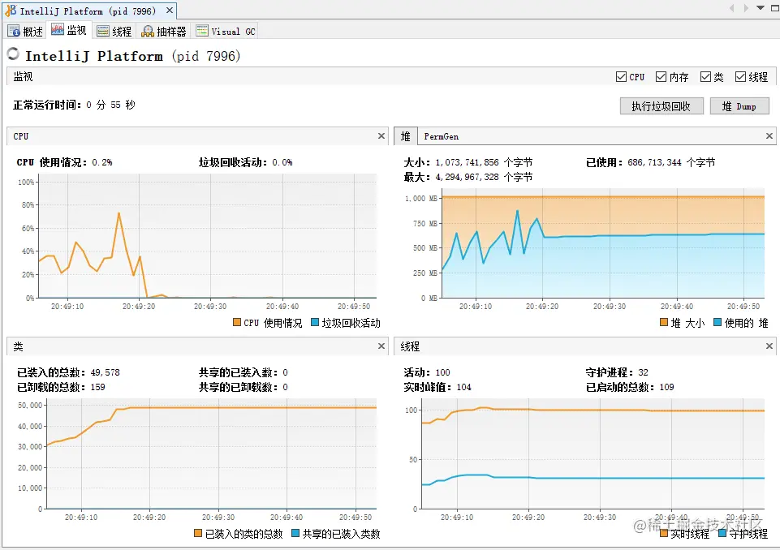Click the 共享的已装入数 label
The height and width of the screenshot is (550, 780).
click(x=239, y=372)
